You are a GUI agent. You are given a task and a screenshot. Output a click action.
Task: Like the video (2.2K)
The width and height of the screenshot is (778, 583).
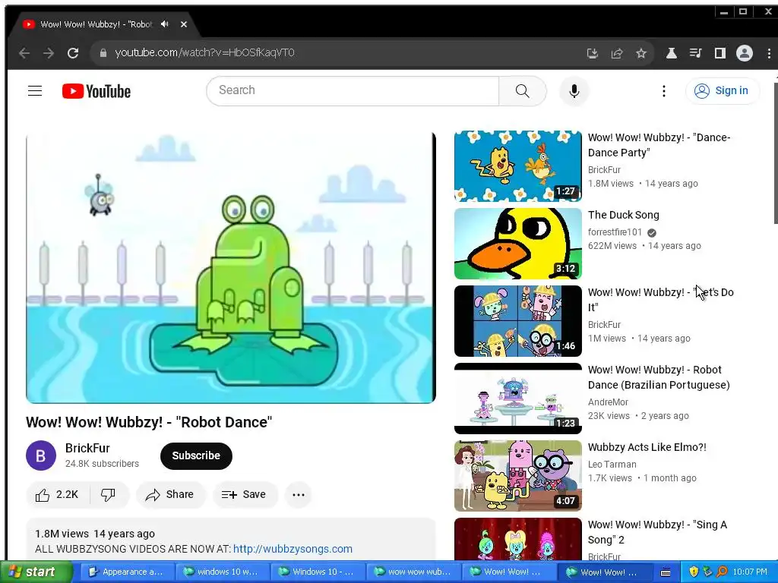[x=58, y=494]
